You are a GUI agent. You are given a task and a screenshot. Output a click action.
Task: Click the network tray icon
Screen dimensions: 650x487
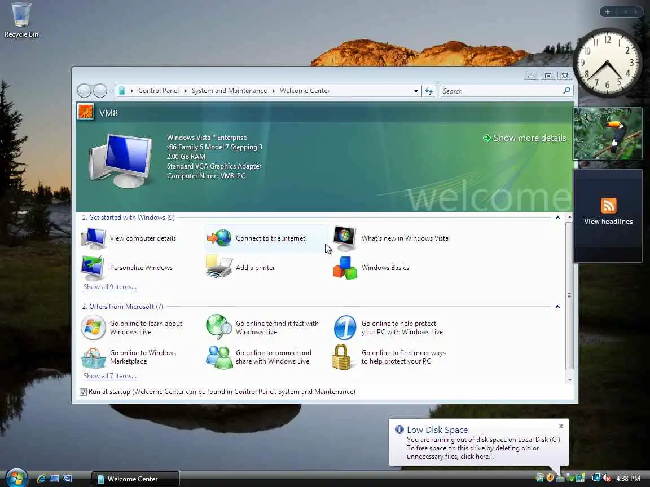(596, 478)
